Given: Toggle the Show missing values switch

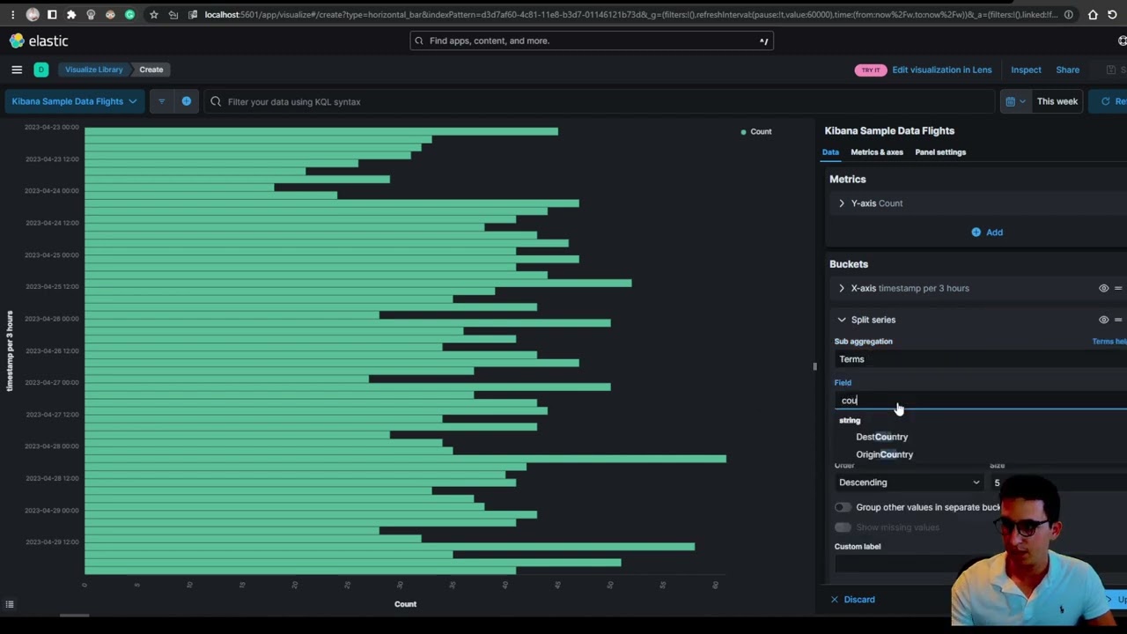Looking at the screenshot, I should (x=843, y=527).
